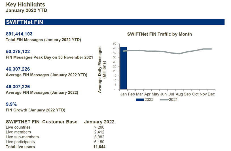
Task: Click the 2022 blue legend swatch
Action: pyautogui.click(x=140, y=100)
